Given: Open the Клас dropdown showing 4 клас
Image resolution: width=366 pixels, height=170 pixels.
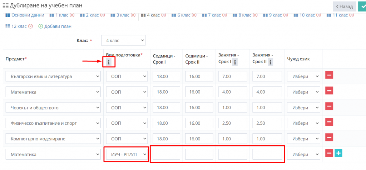Looking at the screenshot, I should [x=123, y=40].
